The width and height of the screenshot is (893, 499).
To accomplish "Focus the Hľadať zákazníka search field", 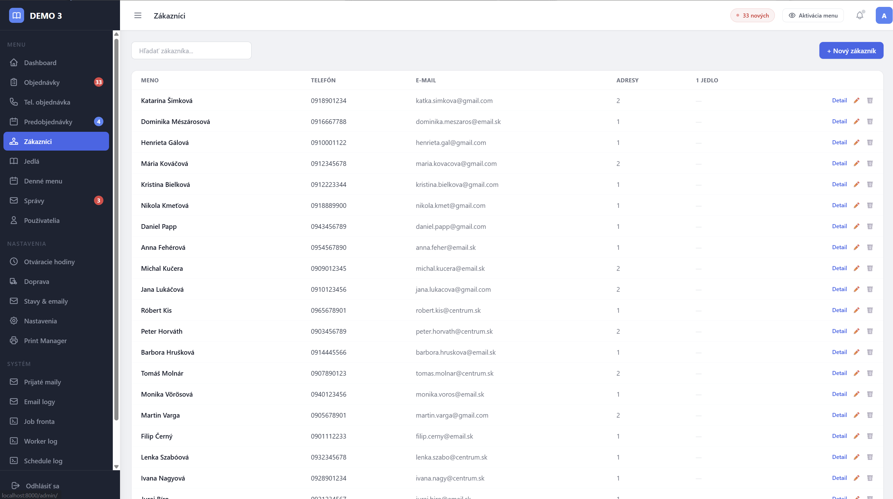I will 191,51.
